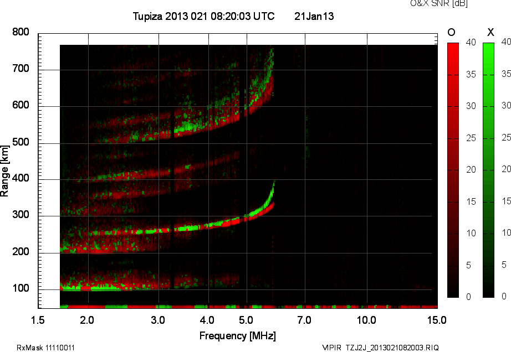Click the 5.0 frequency axis tick label
Image resolution: width=511 pixels, height=352 pixels.
(246, 320)
